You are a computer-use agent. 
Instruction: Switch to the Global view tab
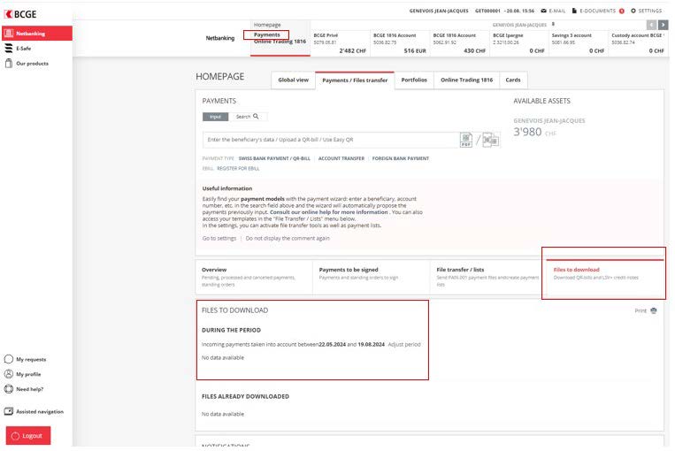293,80
